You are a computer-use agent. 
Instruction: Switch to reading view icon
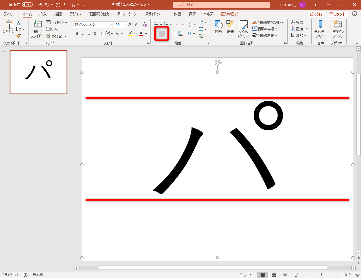[285, 275]
